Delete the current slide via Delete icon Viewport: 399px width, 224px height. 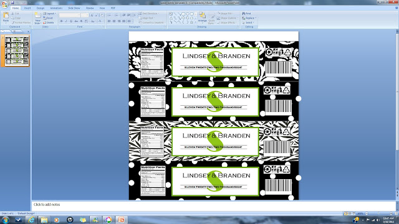point(44,22)
